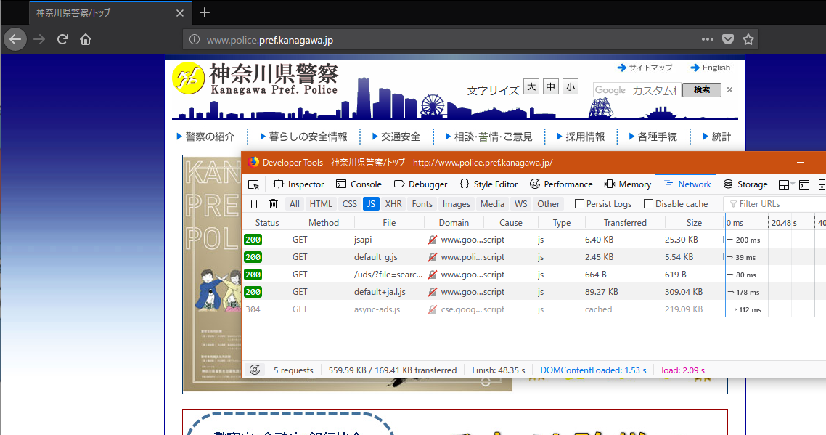Toggle HTML request filter
The image size is (826, 435).
[x=321, y=204]
